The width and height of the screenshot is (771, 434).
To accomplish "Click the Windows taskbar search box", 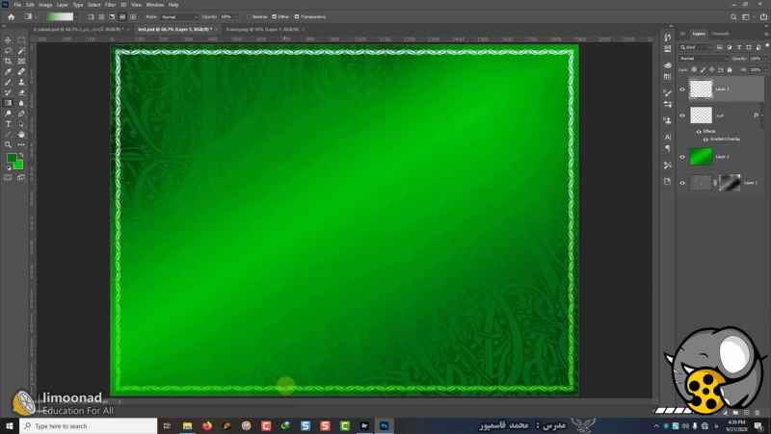I will click(87, 425).
